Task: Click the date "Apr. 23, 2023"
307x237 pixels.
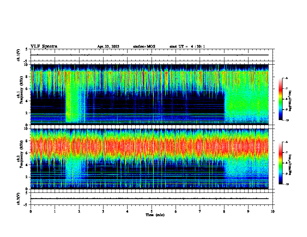Action: 108,46
